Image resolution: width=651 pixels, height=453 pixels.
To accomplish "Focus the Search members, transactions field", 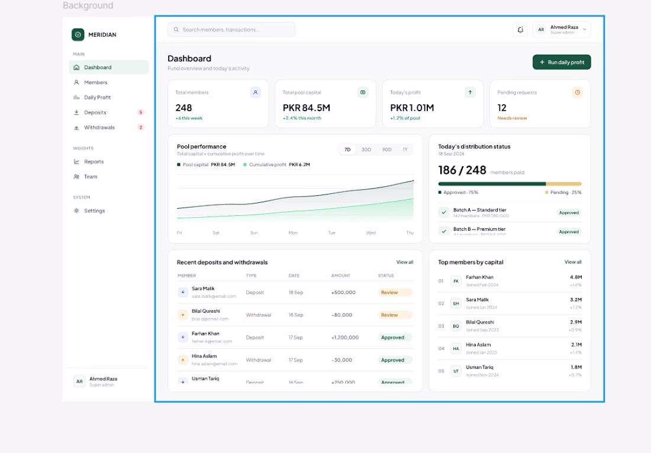I will pyautogui.click(x=231, y=30).
